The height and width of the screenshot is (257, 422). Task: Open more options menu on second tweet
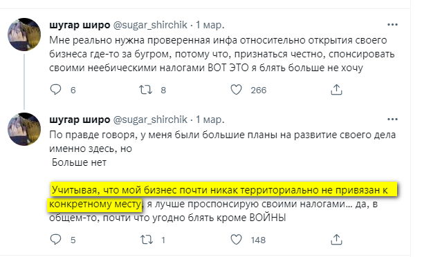(x=392, y=120)
